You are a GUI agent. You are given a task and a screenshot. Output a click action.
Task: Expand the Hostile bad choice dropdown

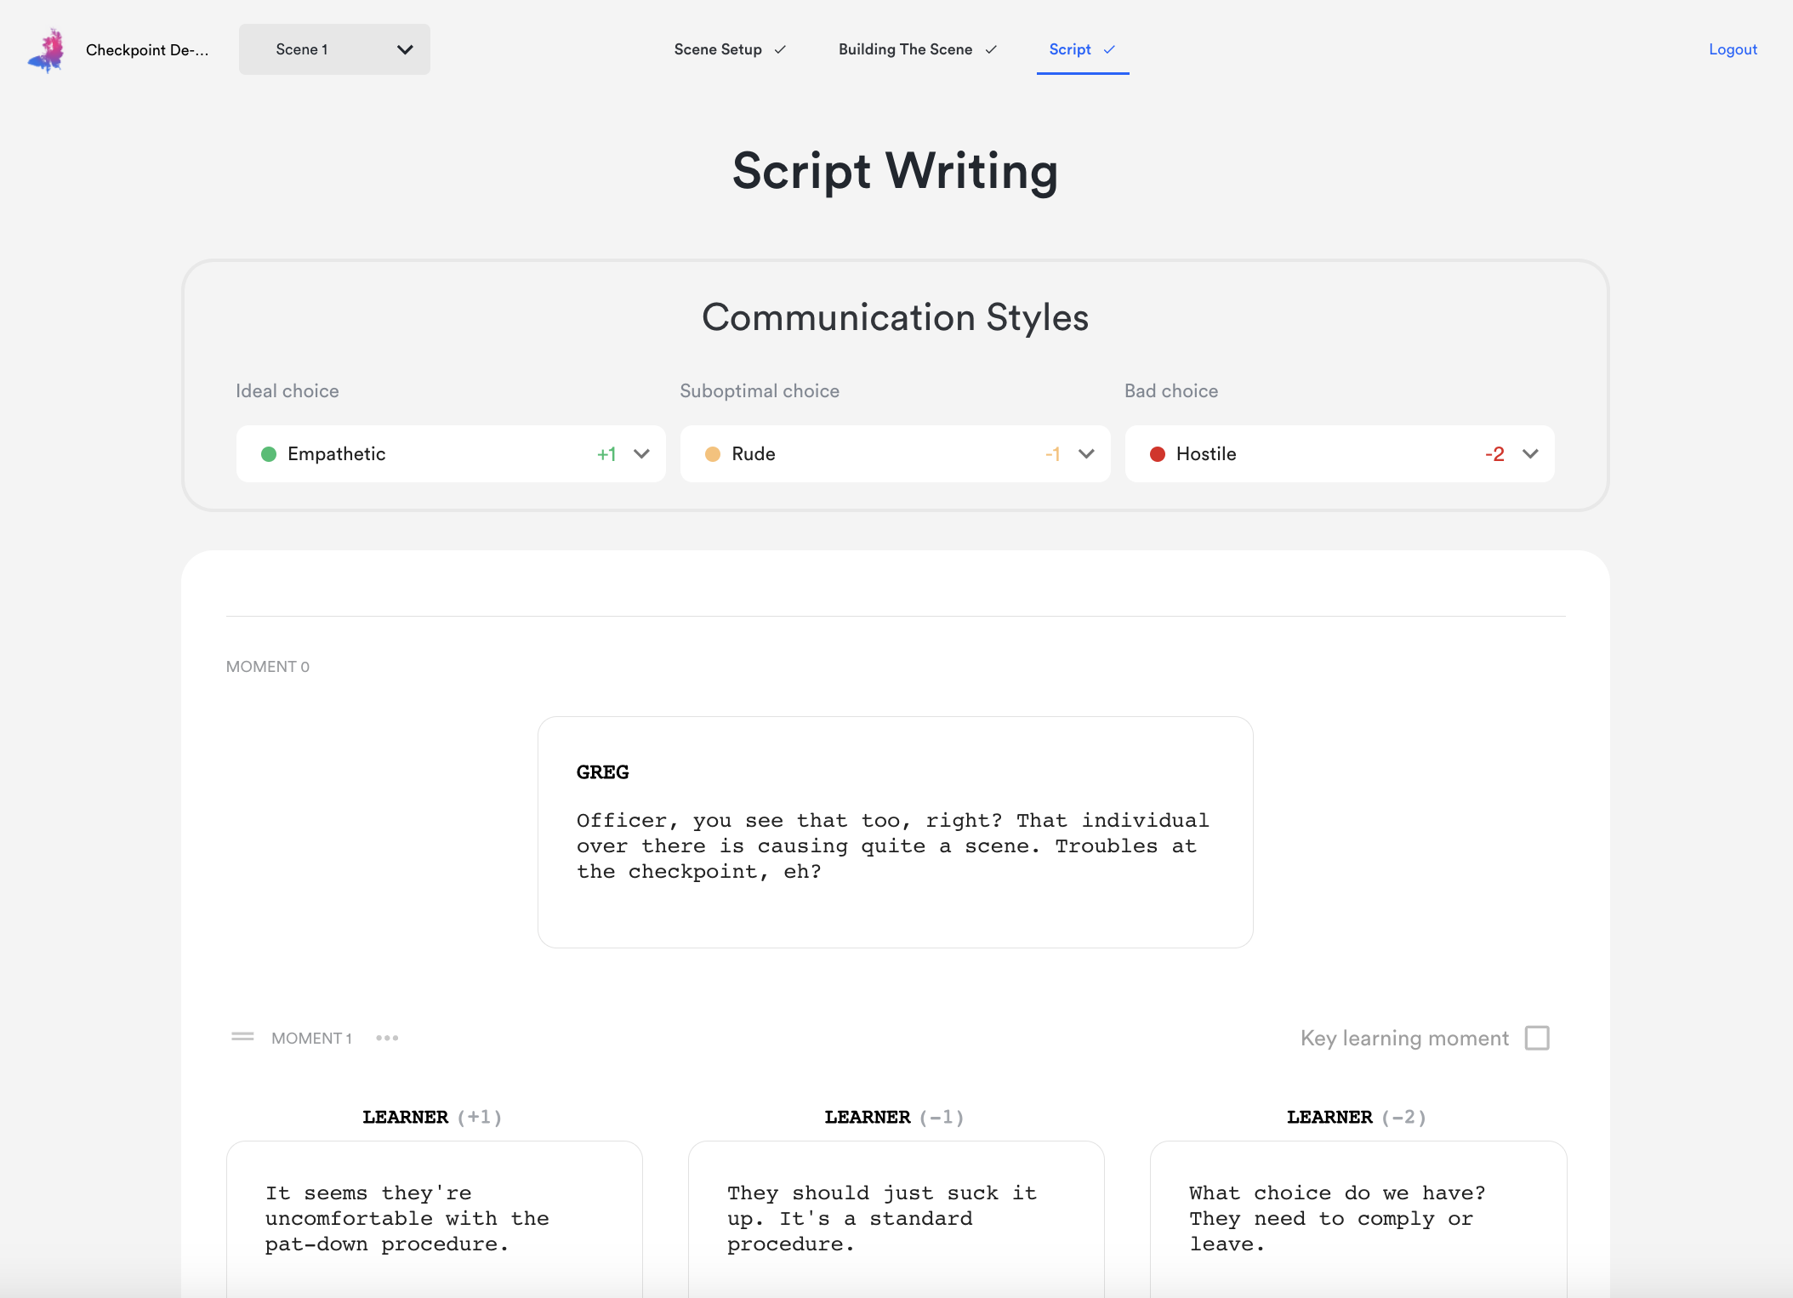(1530, 454)
